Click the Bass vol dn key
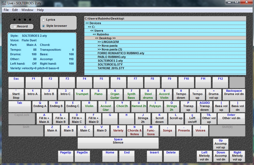 pos(237,107)
